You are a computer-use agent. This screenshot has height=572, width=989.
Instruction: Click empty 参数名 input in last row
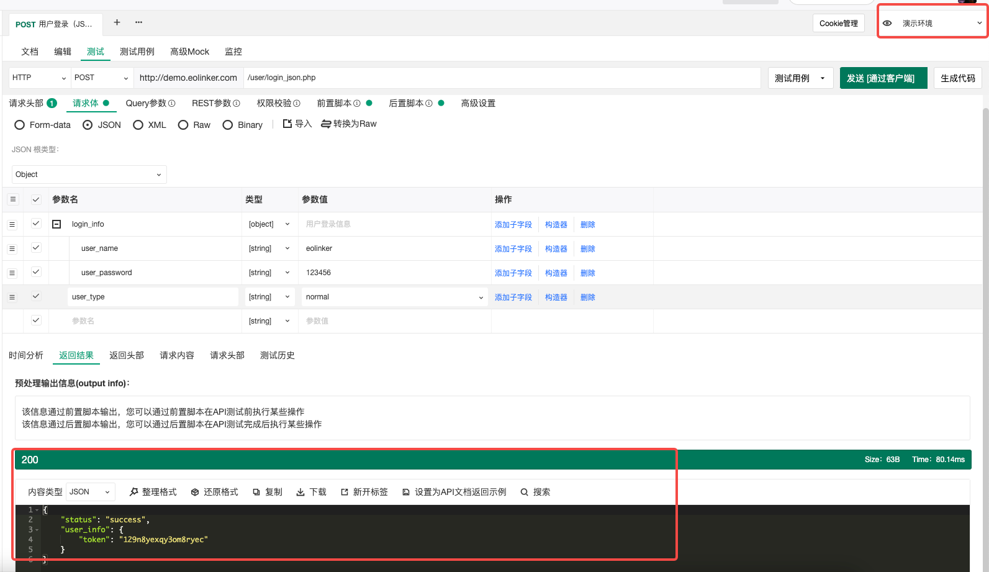point(153,321)
